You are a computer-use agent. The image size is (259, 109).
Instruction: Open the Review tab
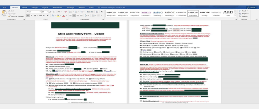coord(81,7)
